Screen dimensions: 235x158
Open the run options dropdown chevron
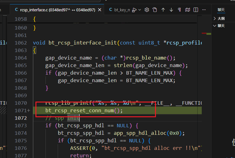pos(140,10)
